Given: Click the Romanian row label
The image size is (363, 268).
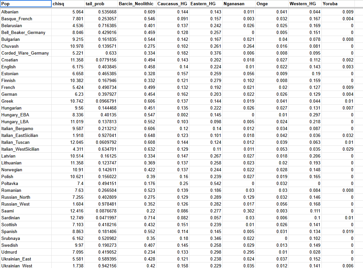Looking at the screenshot, I should tap(11, 190).
